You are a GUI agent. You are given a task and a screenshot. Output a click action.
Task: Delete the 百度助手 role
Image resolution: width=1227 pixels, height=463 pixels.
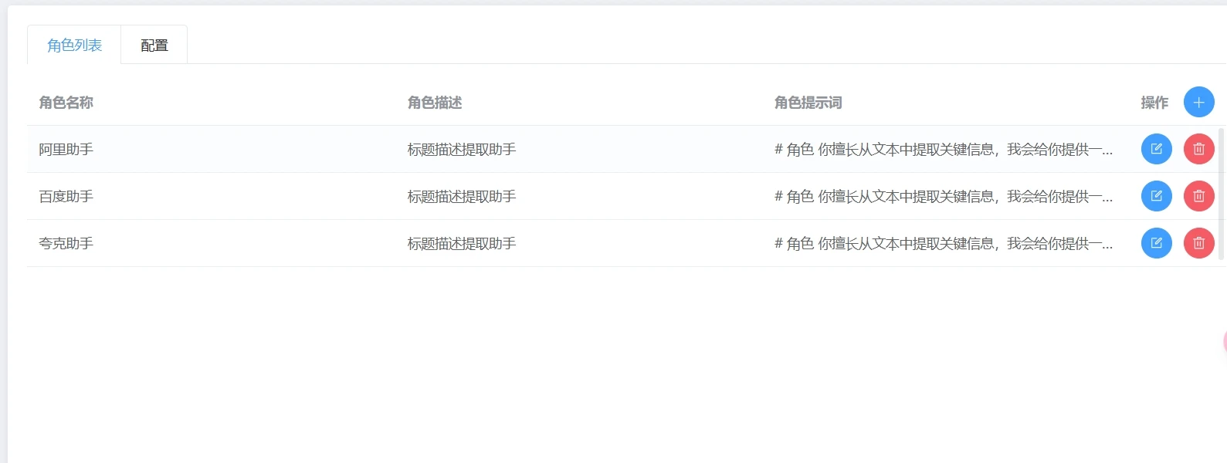coord(1198,196)
